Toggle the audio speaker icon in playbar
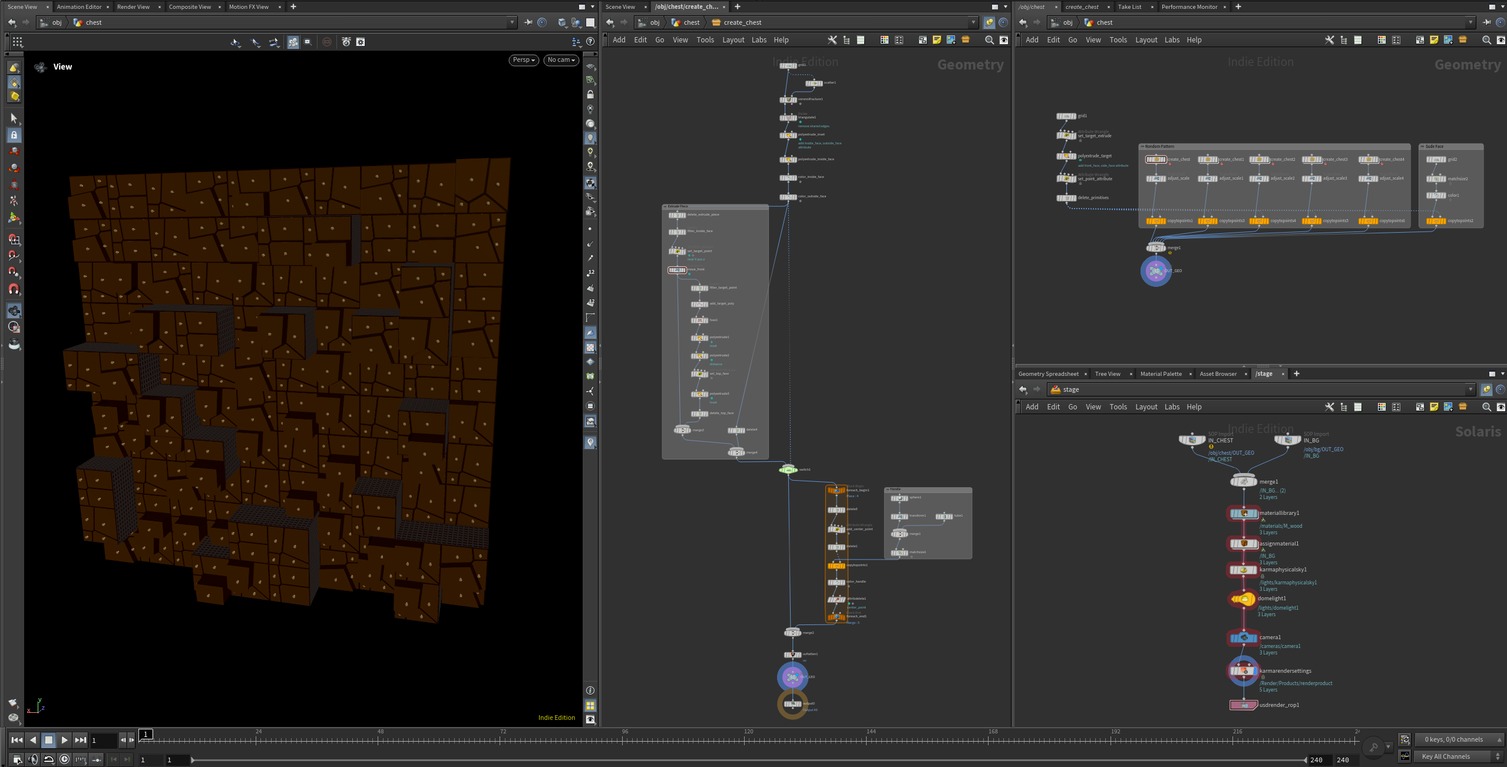This screenshot has height=767, width=1507. 33,759
